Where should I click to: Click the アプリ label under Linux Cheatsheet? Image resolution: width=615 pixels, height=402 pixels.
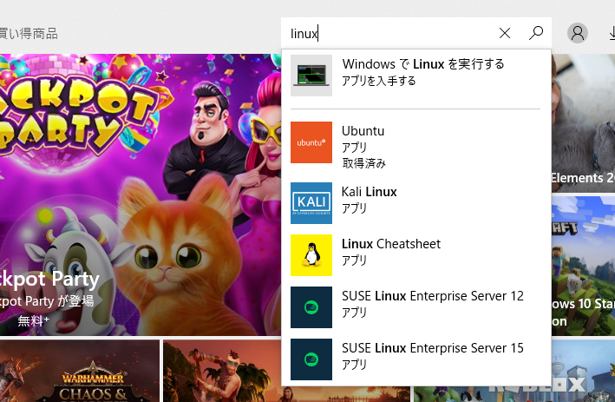(x=354, y=260)
